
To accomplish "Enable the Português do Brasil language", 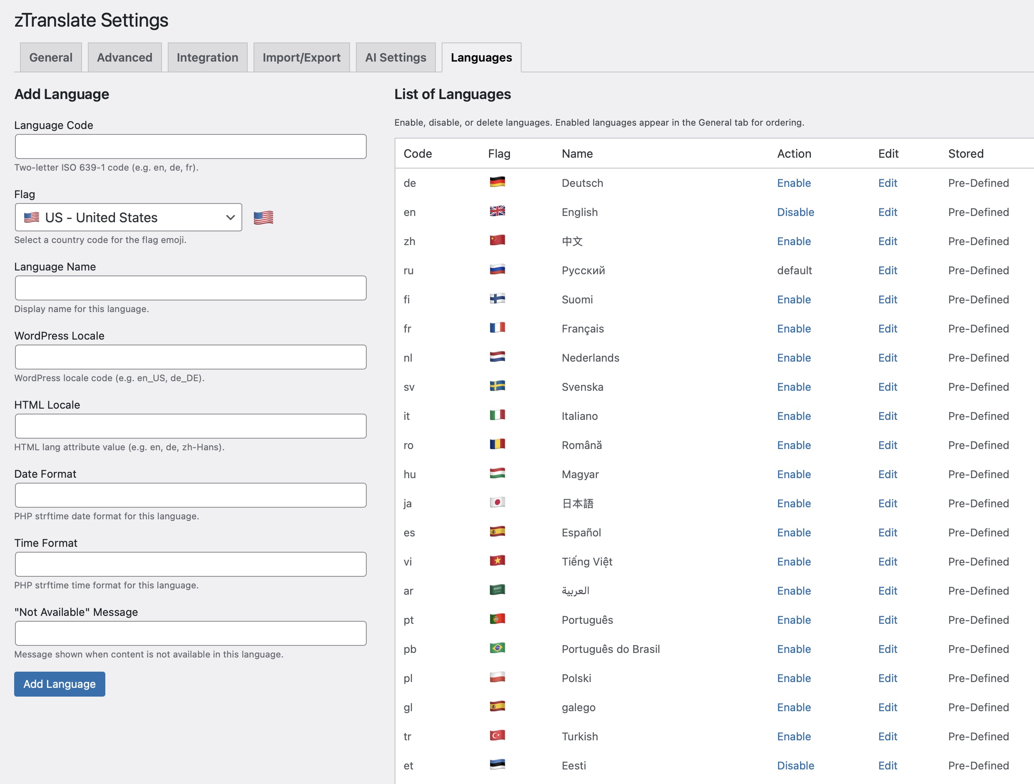I will (794, 649).
